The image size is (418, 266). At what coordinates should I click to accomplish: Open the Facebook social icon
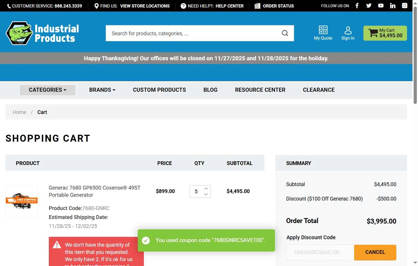357,5
